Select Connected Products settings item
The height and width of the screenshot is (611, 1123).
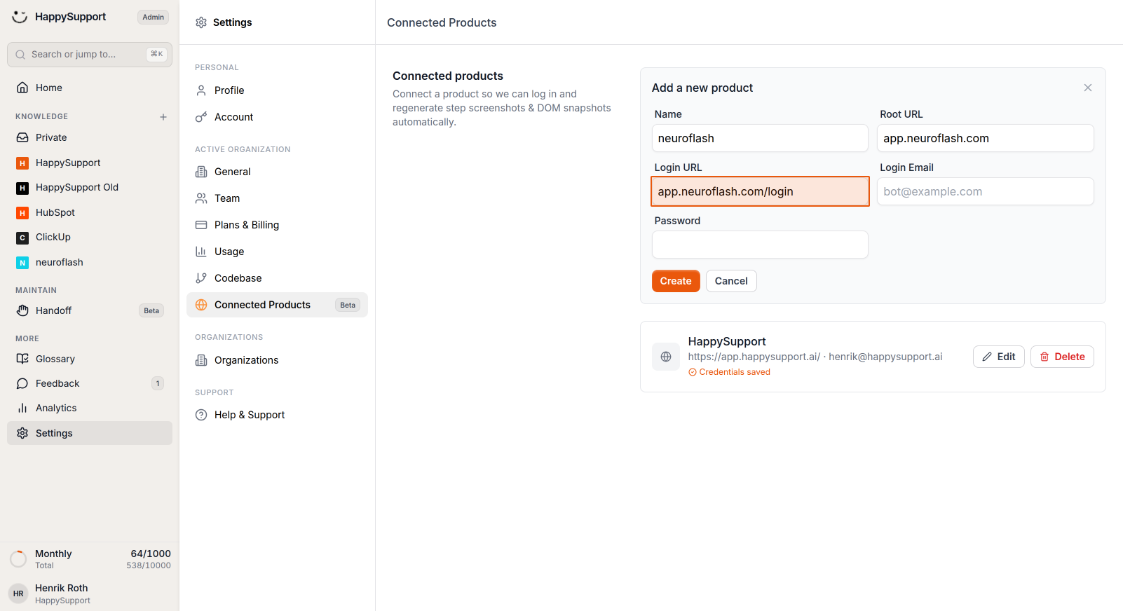[277, 305]
